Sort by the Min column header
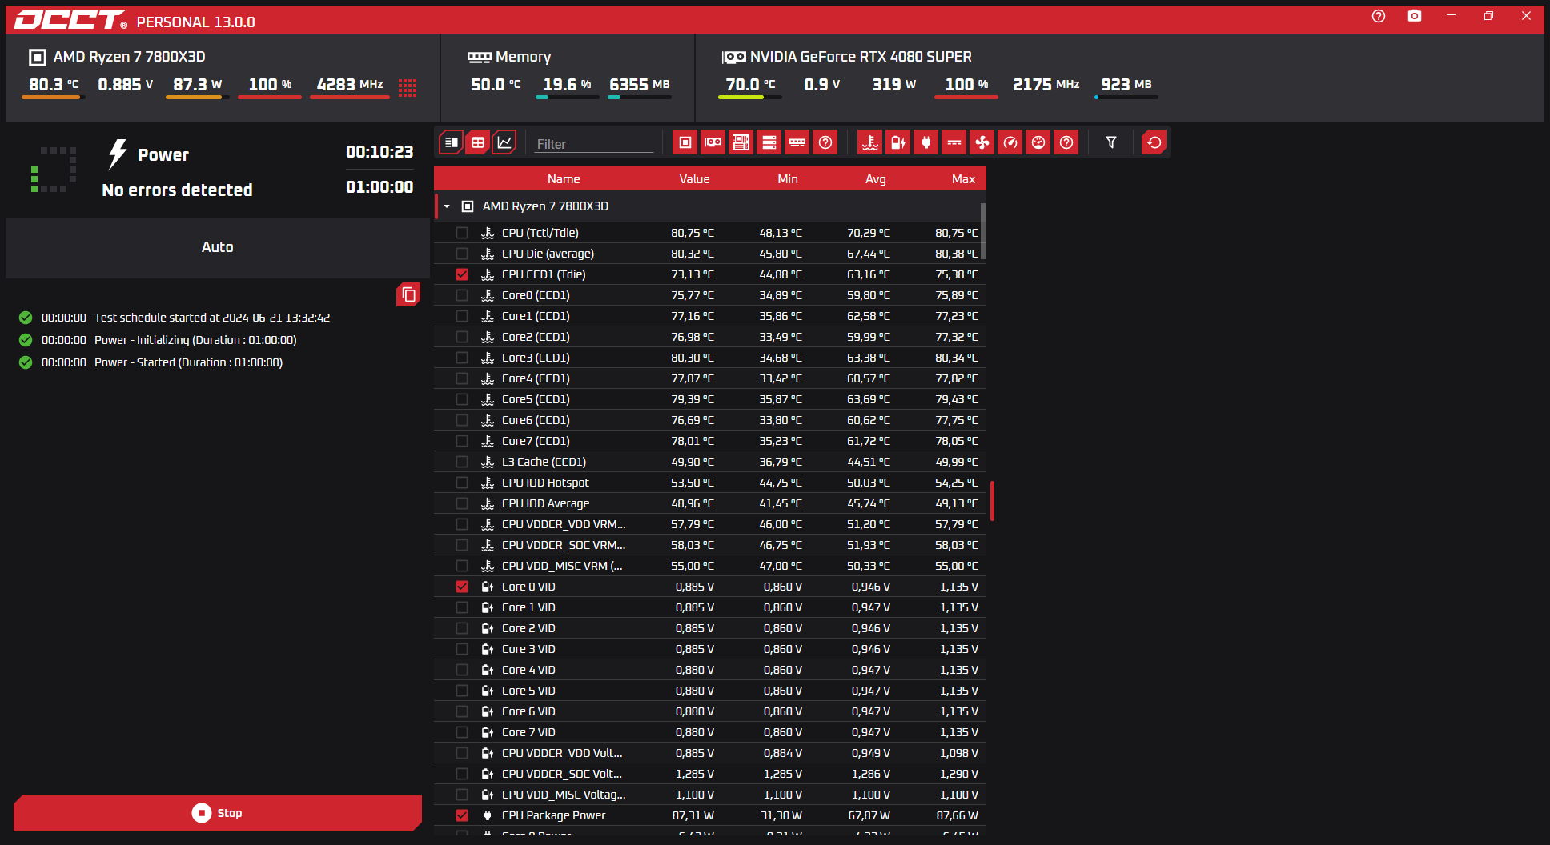This screenshot has height=845, width=1550. 788,179
